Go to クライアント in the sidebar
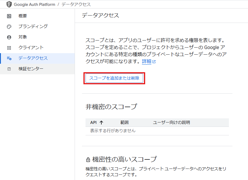248x180 pixels. click(x=37, y=48)
